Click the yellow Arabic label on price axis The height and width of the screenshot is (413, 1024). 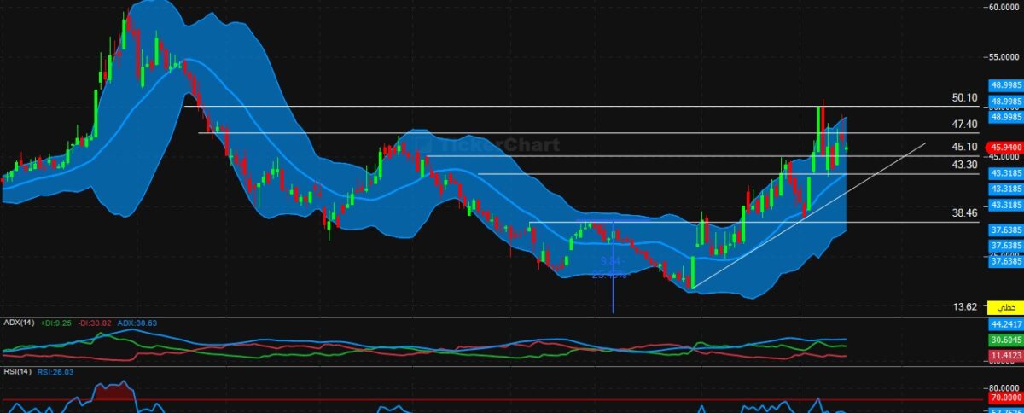1007,306
